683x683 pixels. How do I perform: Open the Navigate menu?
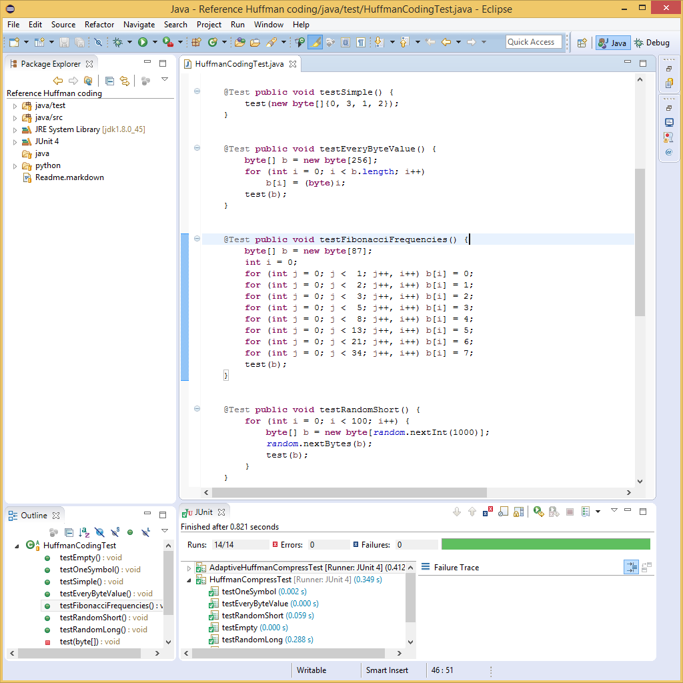(139, 25)
